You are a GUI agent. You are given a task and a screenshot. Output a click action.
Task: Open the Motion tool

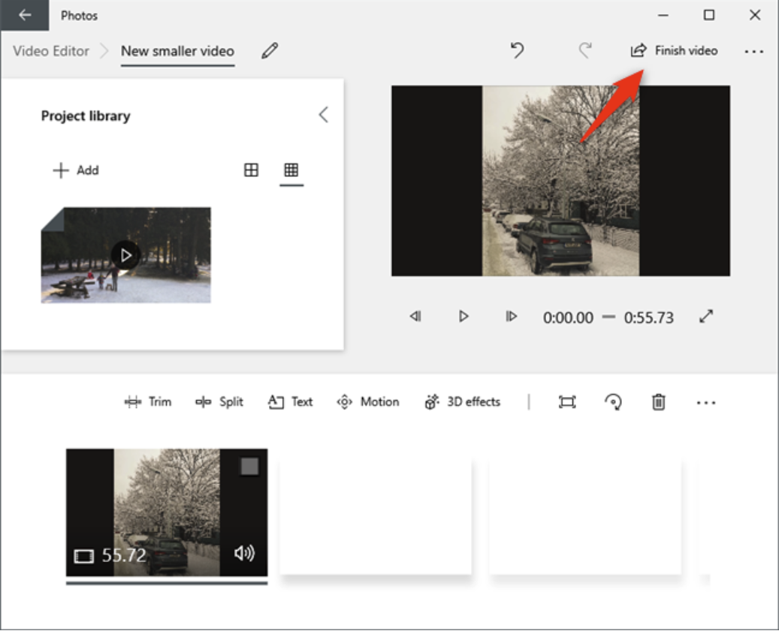coord(368,401)
